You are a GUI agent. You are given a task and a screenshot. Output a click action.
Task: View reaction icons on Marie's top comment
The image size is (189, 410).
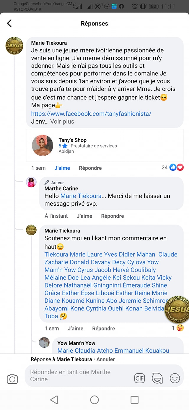(177, 167)
